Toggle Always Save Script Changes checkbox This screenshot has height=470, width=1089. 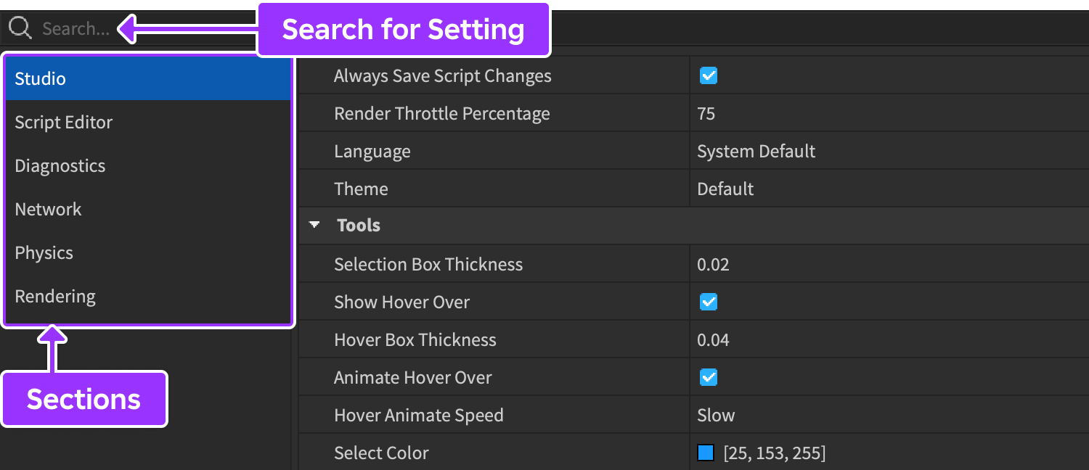point(709,75)
